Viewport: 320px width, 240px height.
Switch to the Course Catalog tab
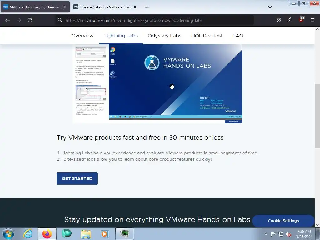105,7
